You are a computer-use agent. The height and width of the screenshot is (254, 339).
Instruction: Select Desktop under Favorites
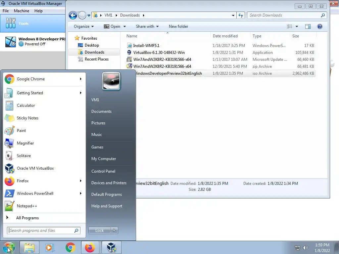92,45
